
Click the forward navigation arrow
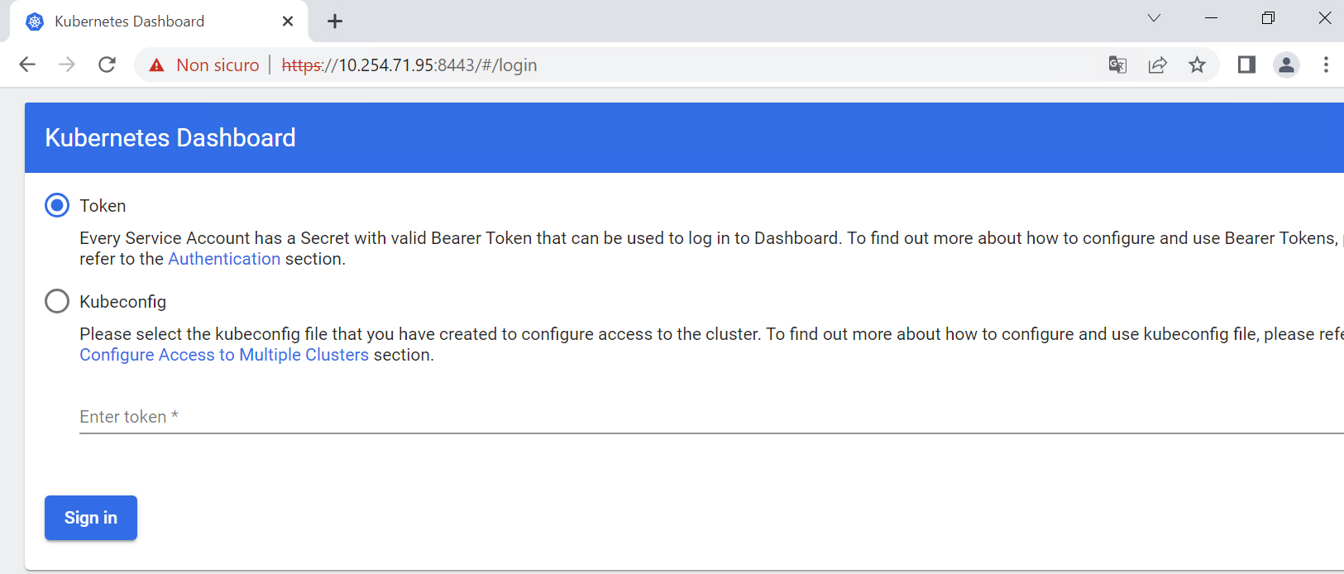point(67,65)
